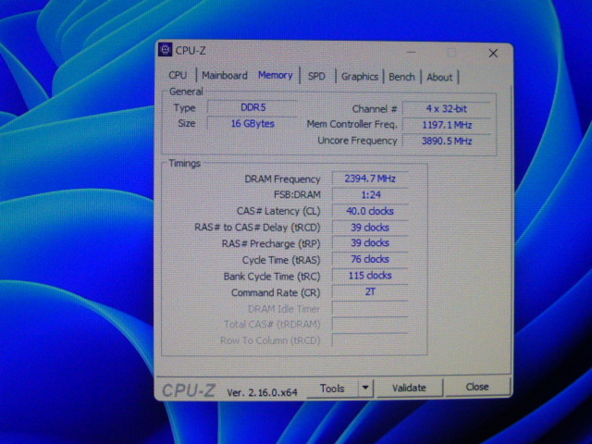Click the empty Total CAS# (tRDRAM) field
This screenshot has height=444, width=592.
(370, 324)
